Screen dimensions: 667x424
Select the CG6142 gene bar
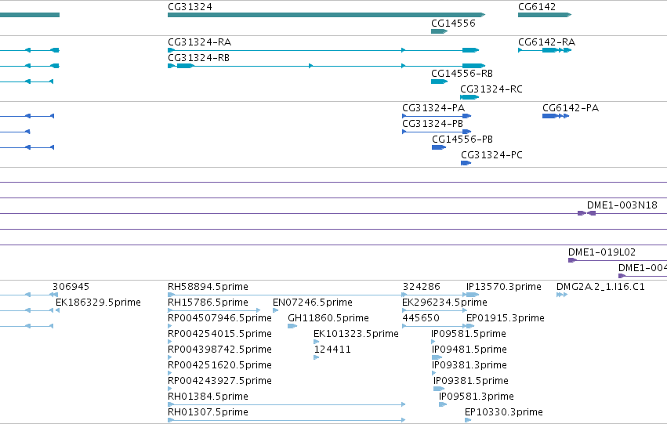[545, 15]
